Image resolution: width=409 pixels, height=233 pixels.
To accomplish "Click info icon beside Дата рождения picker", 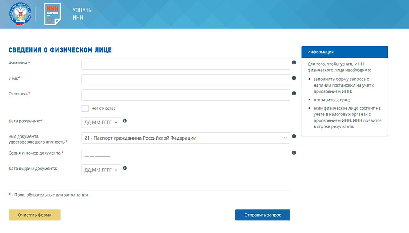I will (125, 121).
